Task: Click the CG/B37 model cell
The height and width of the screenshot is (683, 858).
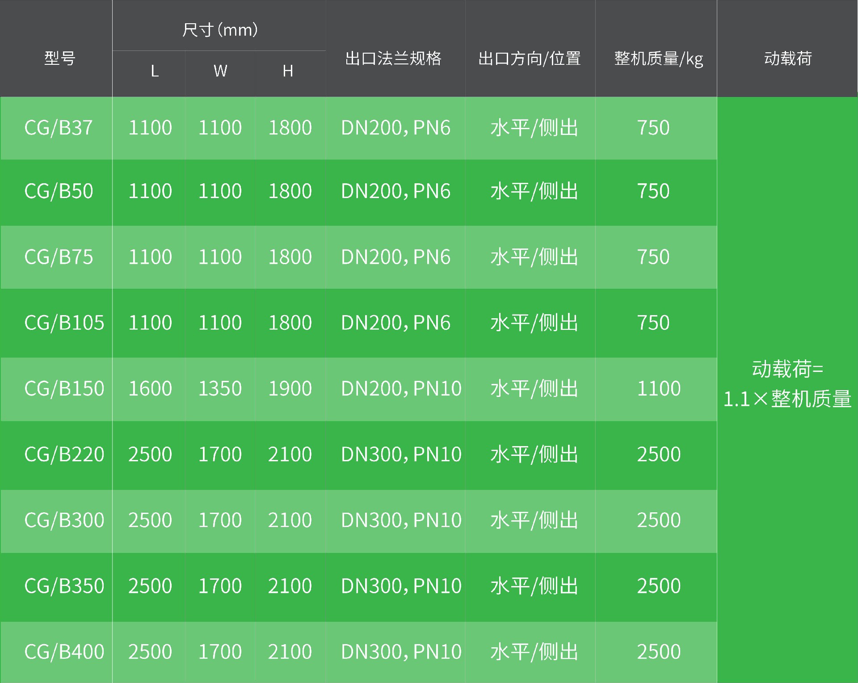Action: pyautogui.click(x=59, y=128)
